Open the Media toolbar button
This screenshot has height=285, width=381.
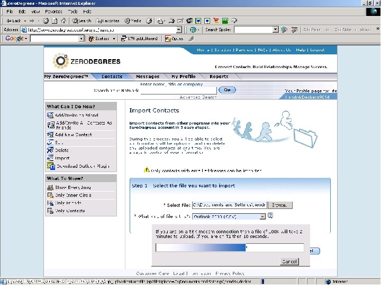point(133,21)
